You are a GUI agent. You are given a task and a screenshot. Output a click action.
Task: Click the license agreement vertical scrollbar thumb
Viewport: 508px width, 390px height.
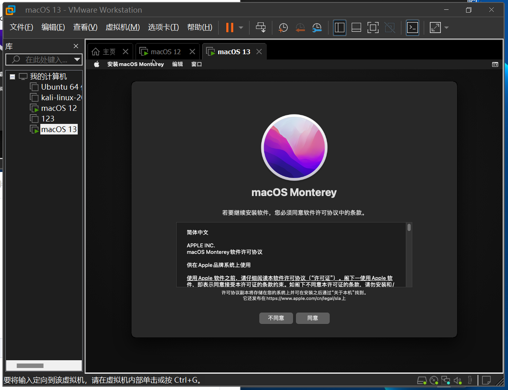(409, 227)
